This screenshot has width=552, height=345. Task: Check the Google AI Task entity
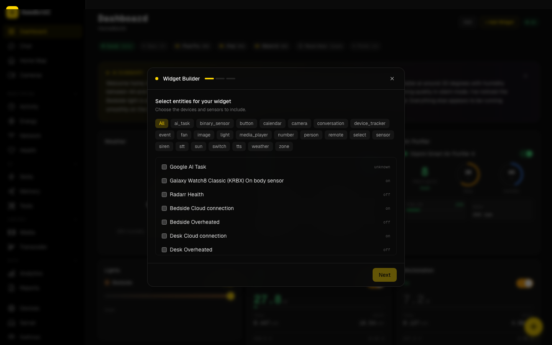click(164, 167)
